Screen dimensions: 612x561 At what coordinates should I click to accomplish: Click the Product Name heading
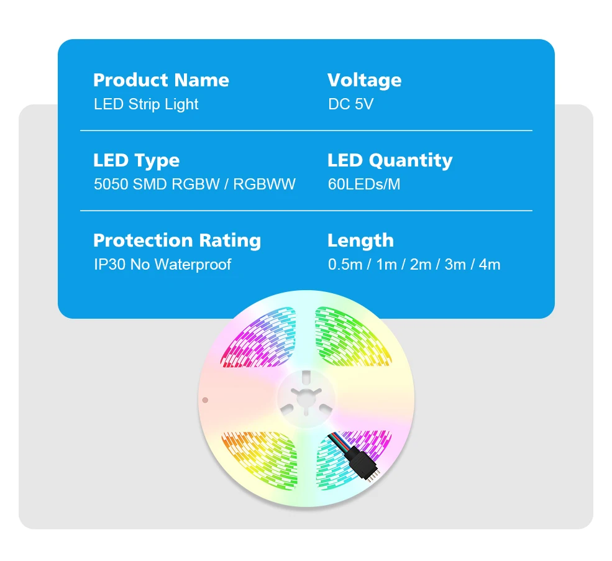(x=161, y=80)
